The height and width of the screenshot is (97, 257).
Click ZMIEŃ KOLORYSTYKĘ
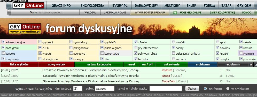pyautogui.click(x=222, y=13)
